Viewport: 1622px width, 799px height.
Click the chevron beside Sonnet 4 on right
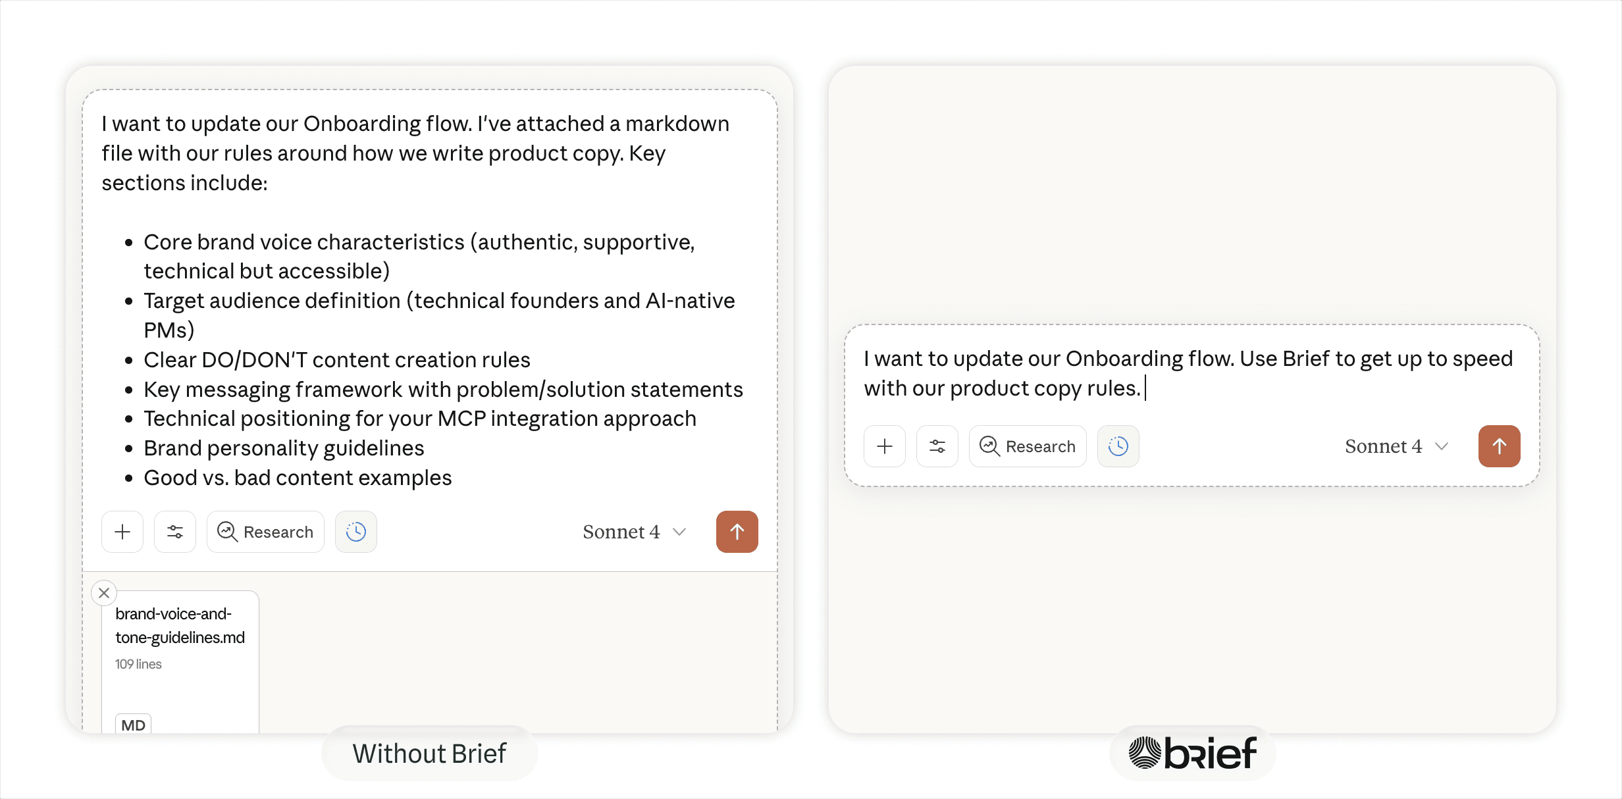click(1442, 446)
